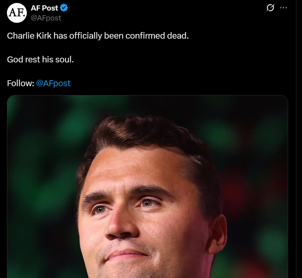Click the empty area right of post divider

pos(299,132)
